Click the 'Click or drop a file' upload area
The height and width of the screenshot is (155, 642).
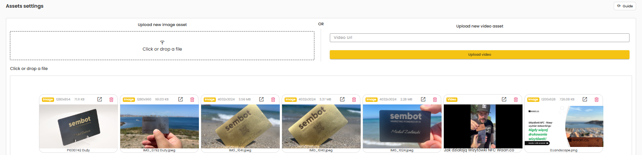[x=162, y=46]
